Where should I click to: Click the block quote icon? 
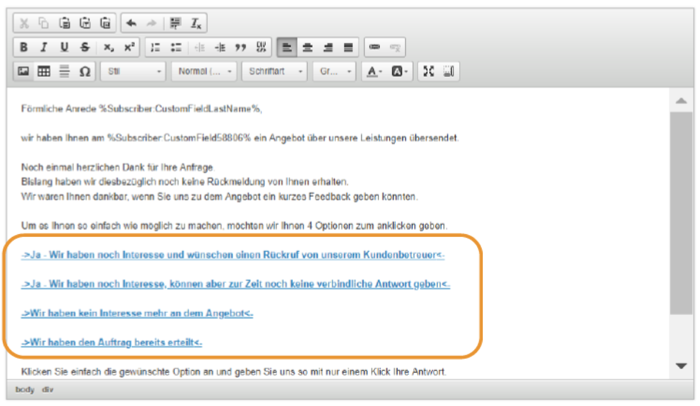tap(240, 47)
